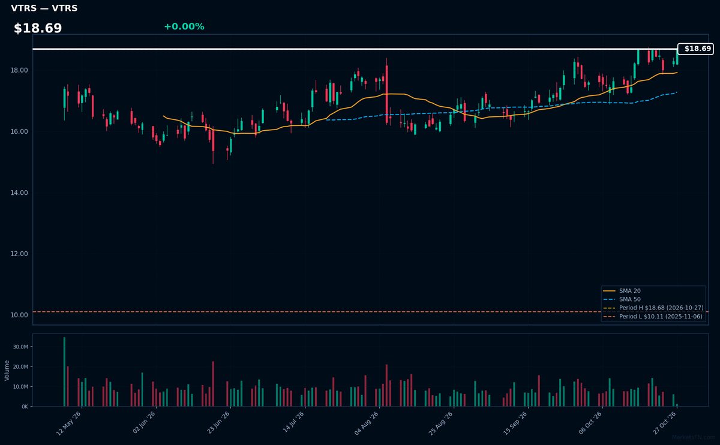This screenshot has height=445, width=720.
Task: Click the 27 Oct '26 date label
Action: [664, 423]
